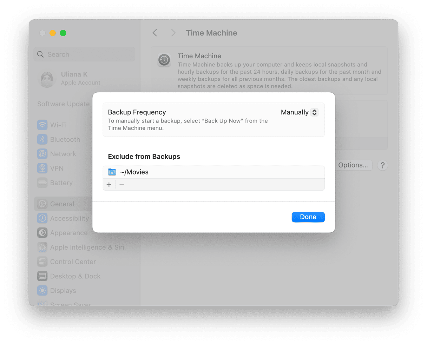This screenshot has height=344, width=427.
Task: Click the Search field in sidebar
Action: coord(84,54)
